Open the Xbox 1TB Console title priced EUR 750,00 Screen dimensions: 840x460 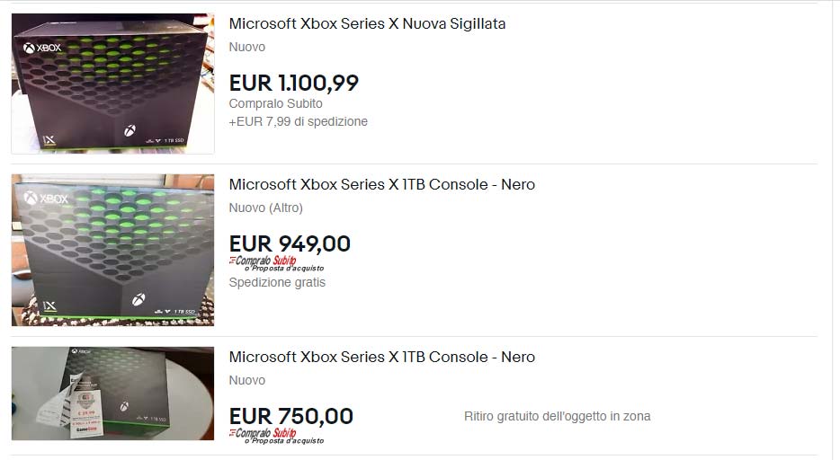click(x=381, y=357)
